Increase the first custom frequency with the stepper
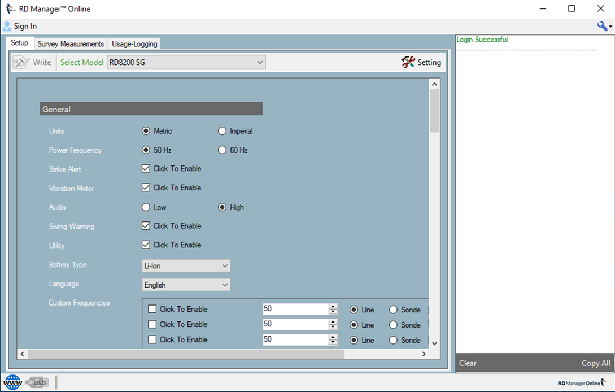The image size is (615, 392). click(x=333, y=306)
